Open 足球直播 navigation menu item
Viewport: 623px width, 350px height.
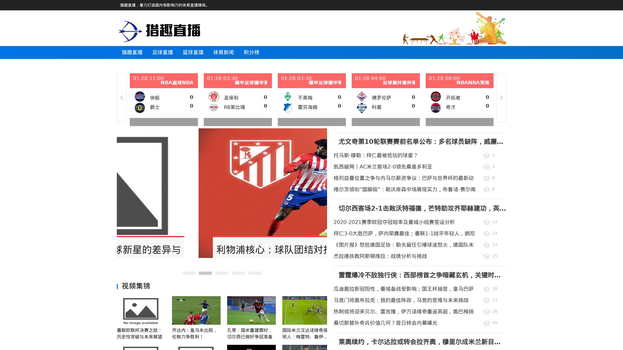click(x=163, y=52)
